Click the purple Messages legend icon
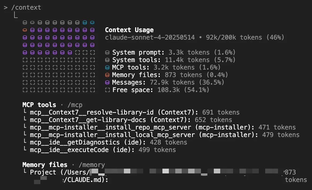Viewport: 312px width, 190px height. point(107,82)
